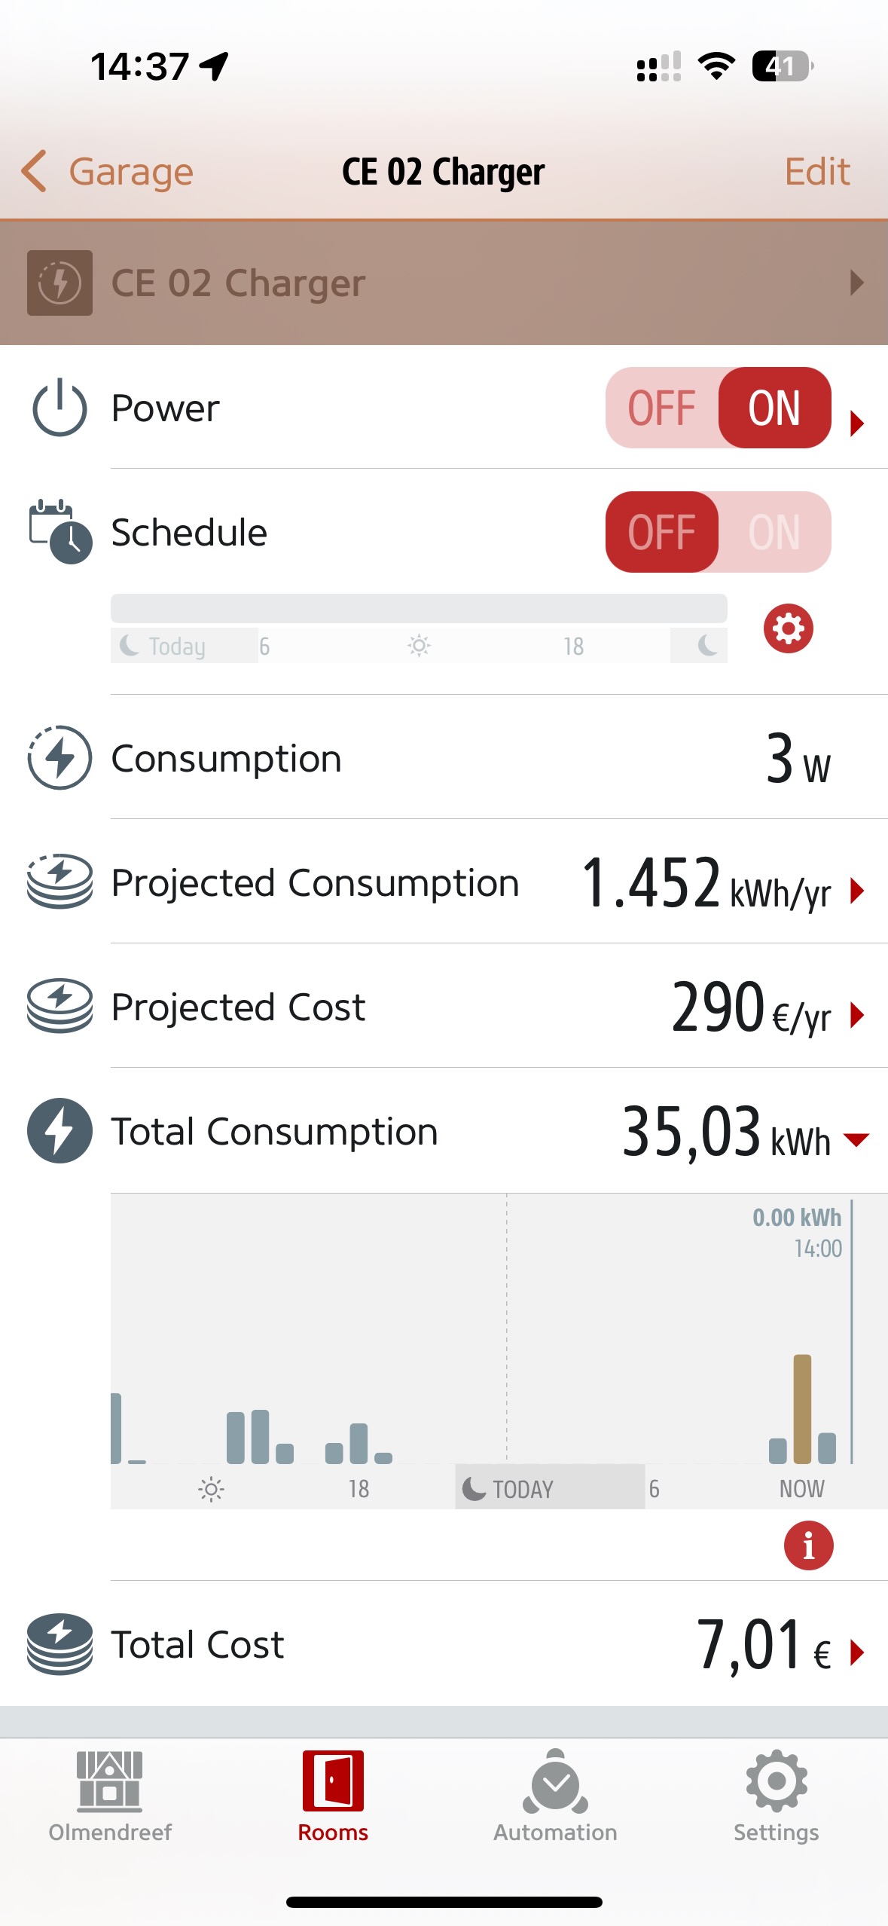888x1926 pixels.
Task: Tap the Projected Cost coins icon
Action: point(60,1006)
